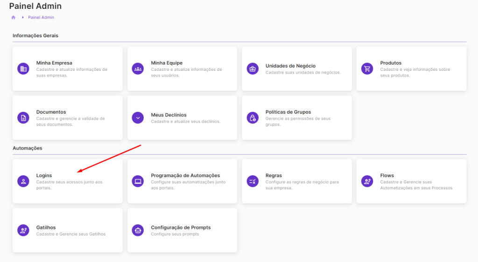Click the Minha Equipe people icon

point(138,69)
